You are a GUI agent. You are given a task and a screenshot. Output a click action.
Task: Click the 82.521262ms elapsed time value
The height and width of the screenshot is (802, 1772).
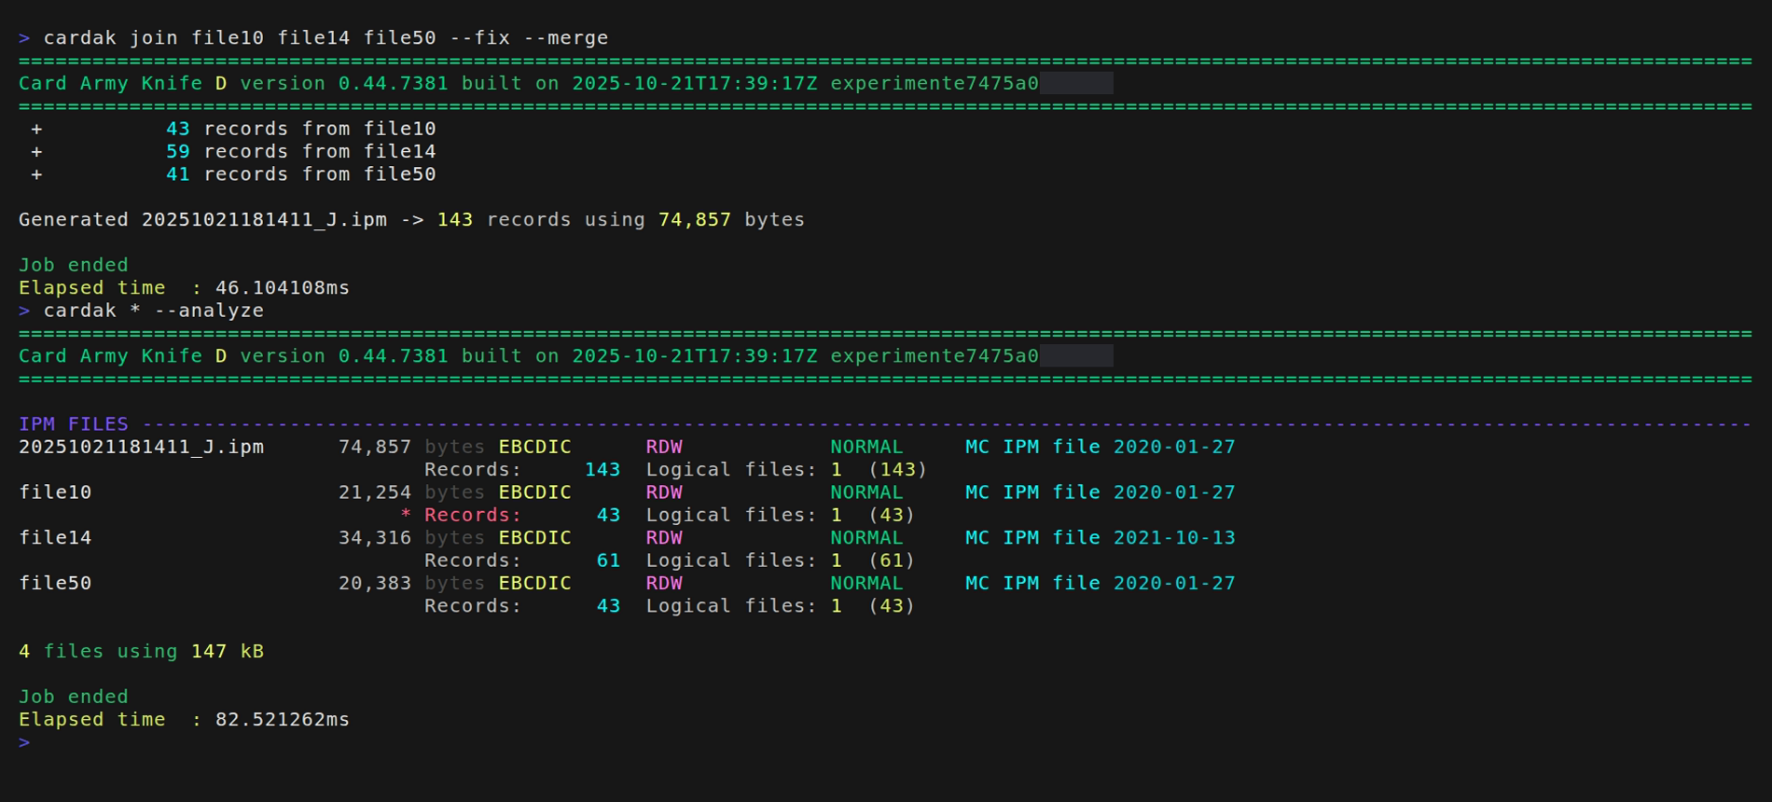click(x=282, y=720)
